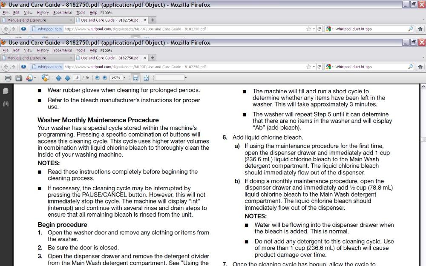Screen dimensions: 426x266
Task: Go to the next PDF page arrow
Action: (68, 78)
